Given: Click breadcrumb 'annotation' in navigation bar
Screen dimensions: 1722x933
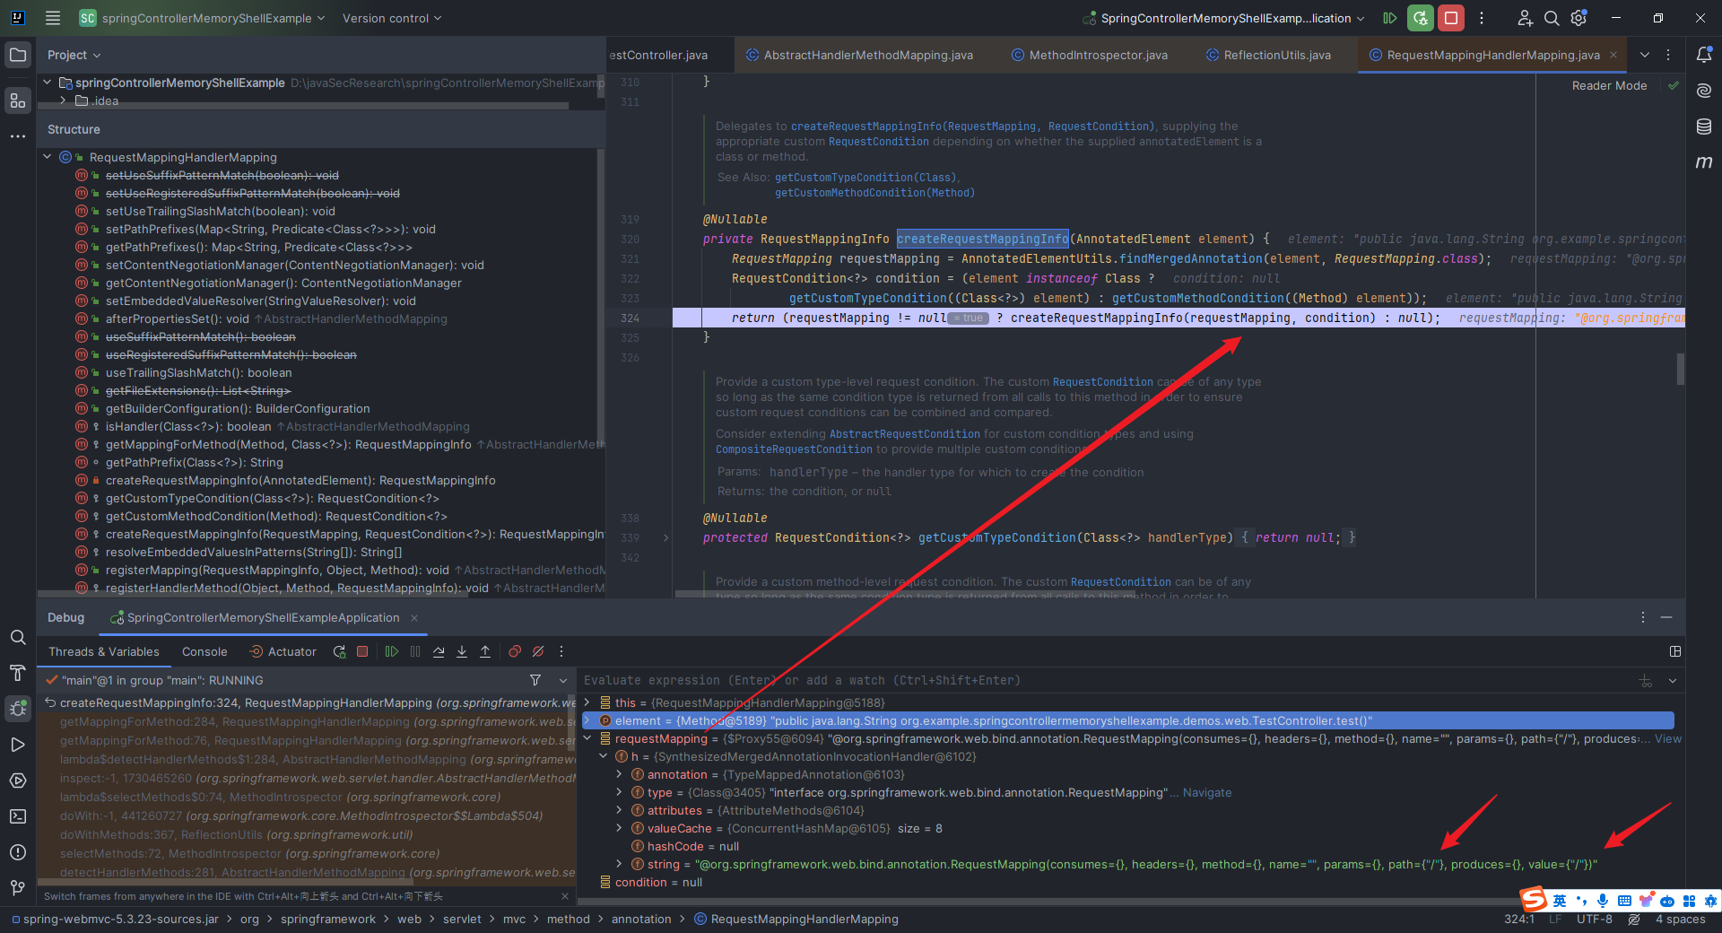Looking at the screenshot, I should 641,920.
